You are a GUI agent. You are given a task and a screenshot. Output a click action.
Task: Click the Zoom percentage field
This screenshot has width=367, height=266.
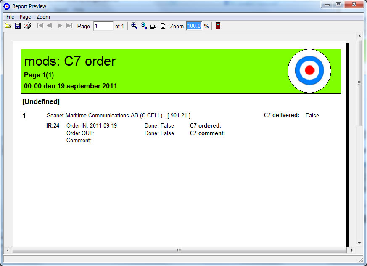point(194,26)
